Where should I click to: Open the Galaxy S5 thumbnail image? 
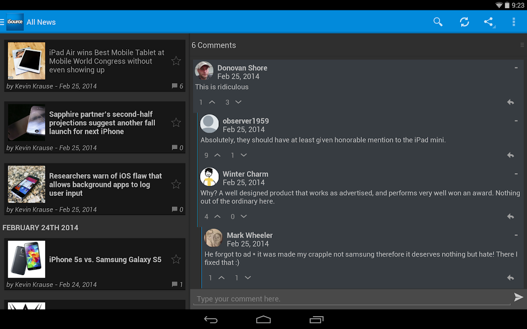(27, 259)
